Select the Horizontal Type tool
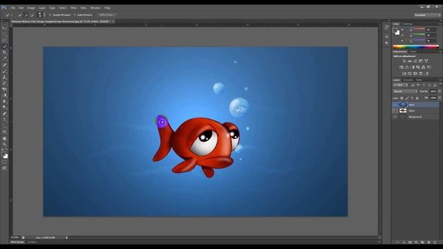Image resolution: width=443 pixels, height=249 pixels. coord(4,120)
